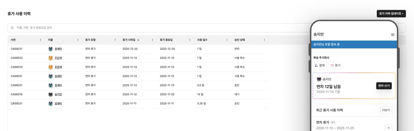The width and height of the screenshot is (414, 131).
Task: Click the CA00019 employee number cell
Action: pos(17,94)
